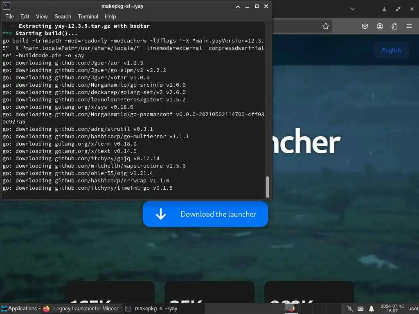Viewport: 419px width, 314px height.
Task: Open Firefox account icon
Action: (x=380, y=26)
